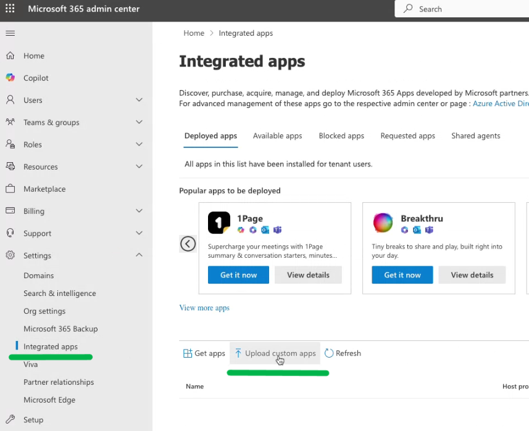529x431 pixels.
Task: Click the Roles icon in sidebar
Action: (x=10, y=144)
